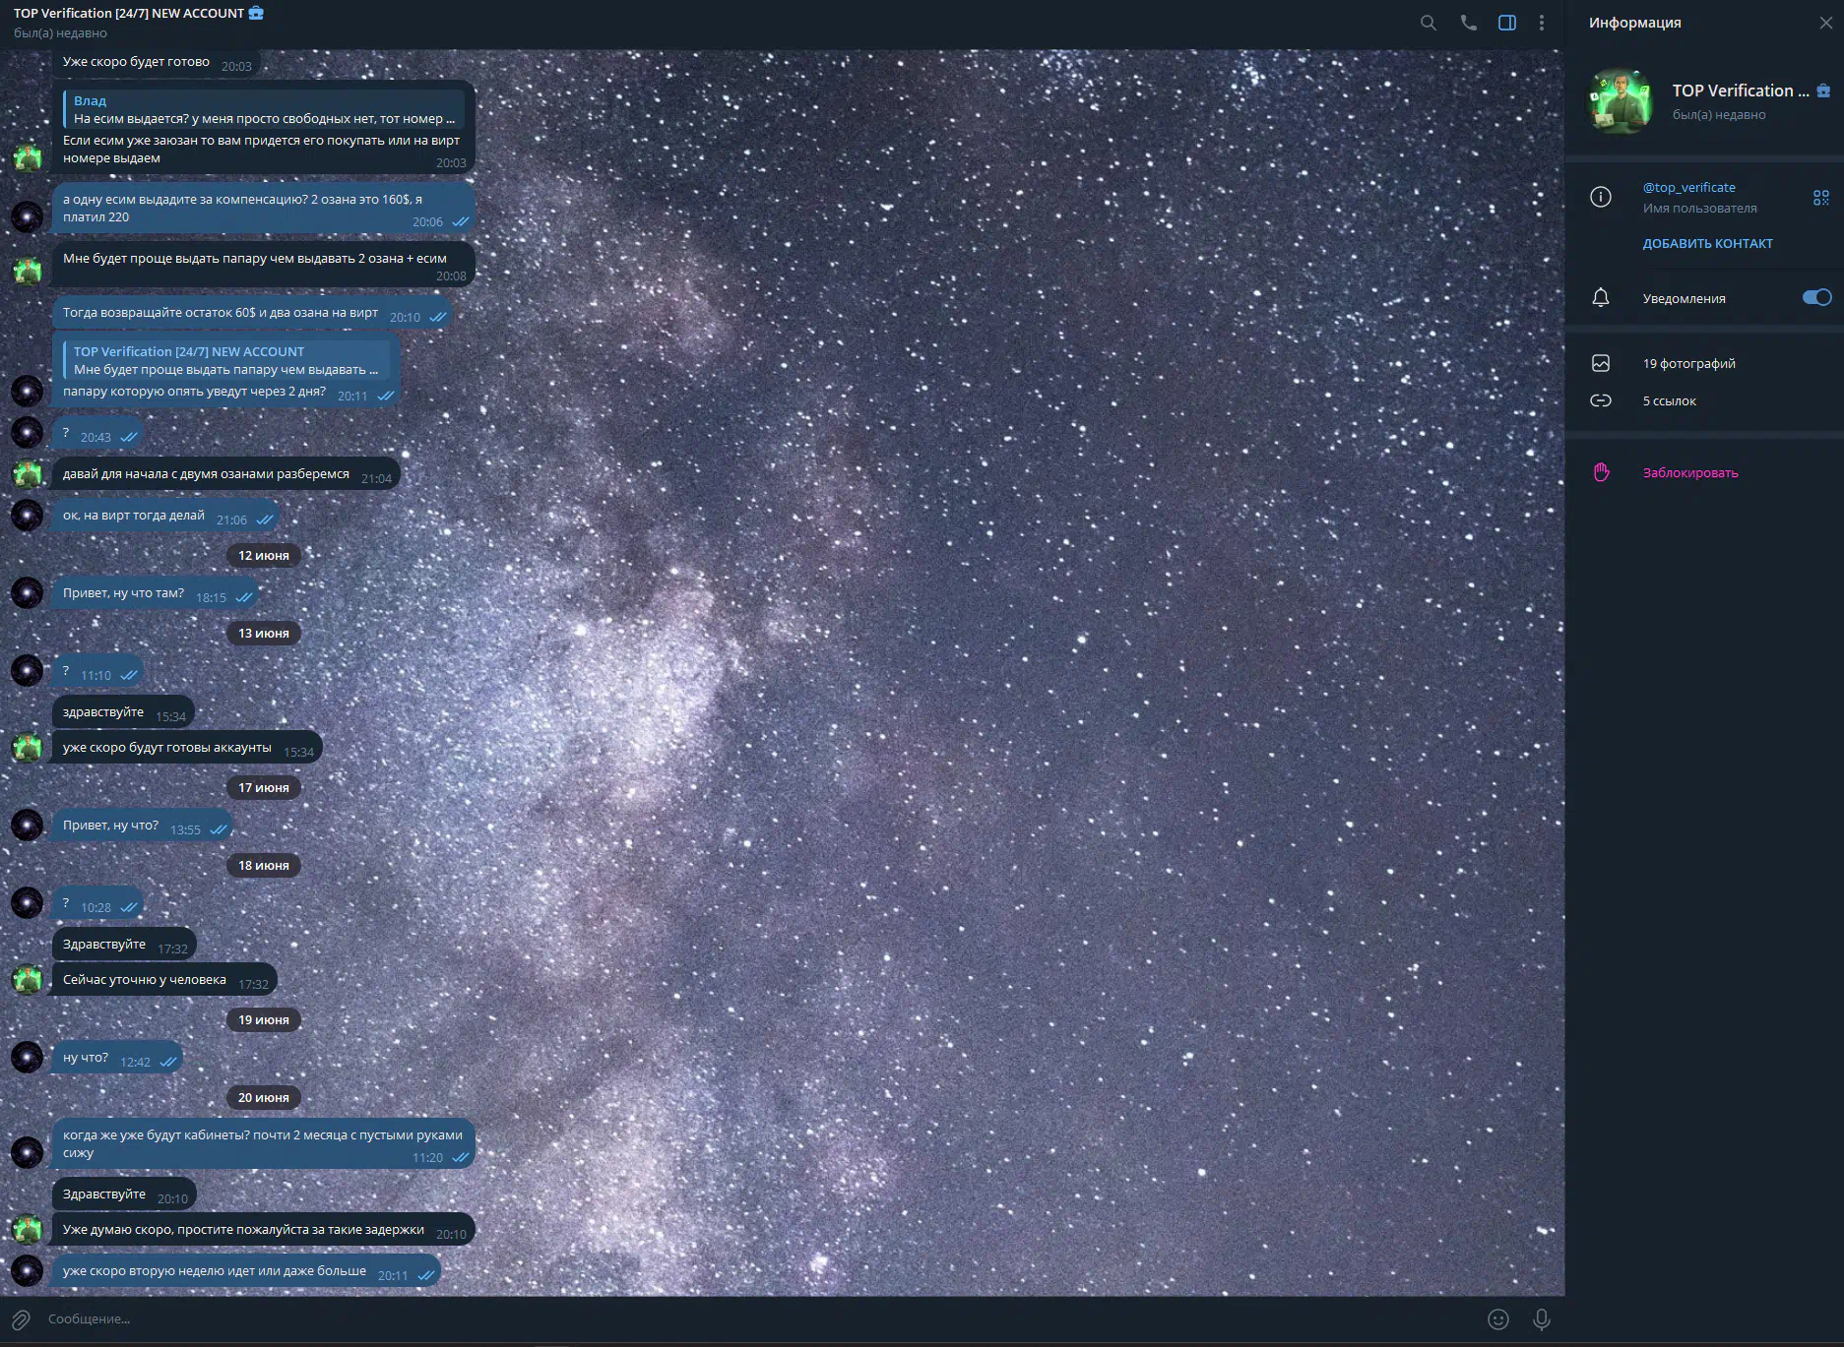
Task: Select message 'Уже скоро будет готово'
Action: tap(157, 62)
